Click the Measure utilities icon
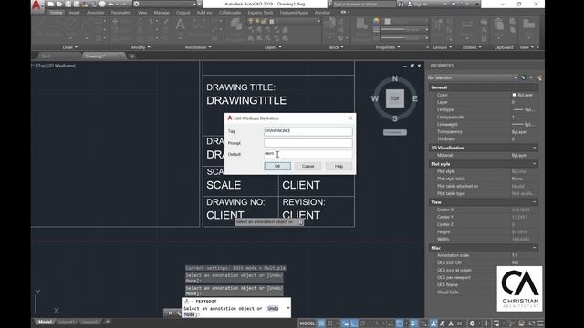Viewport: 584px width, 328px height. click(x=467, y=25)
